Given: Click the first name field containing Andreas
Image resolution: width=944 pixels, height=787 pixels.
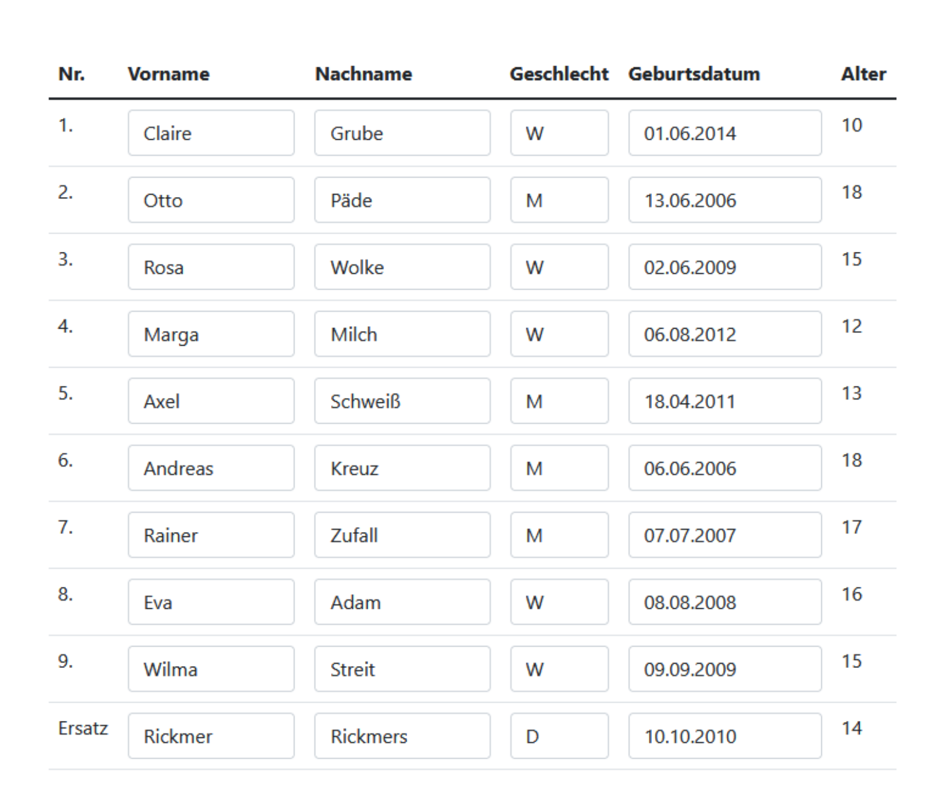Looking at the screenshot, I should pyautogui.click(x=211, y=468).
